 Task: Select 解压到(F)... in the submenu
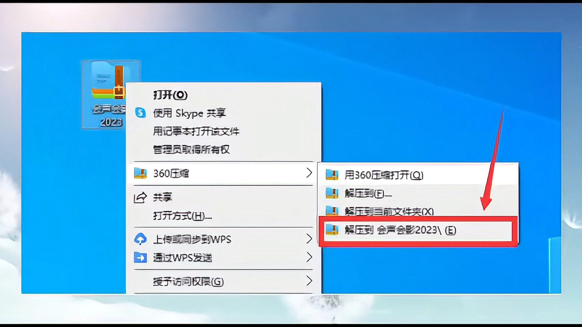tap(418, 193)
